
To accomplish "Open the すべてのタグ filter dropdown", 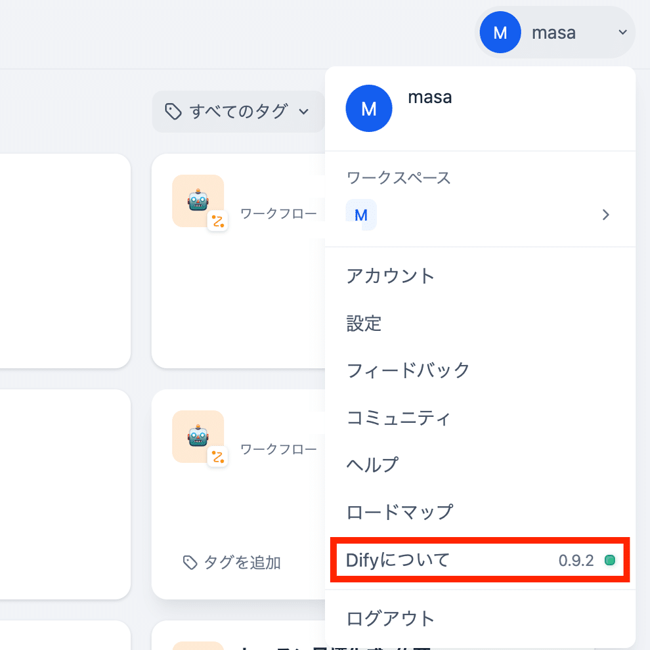I will (238, 112).
